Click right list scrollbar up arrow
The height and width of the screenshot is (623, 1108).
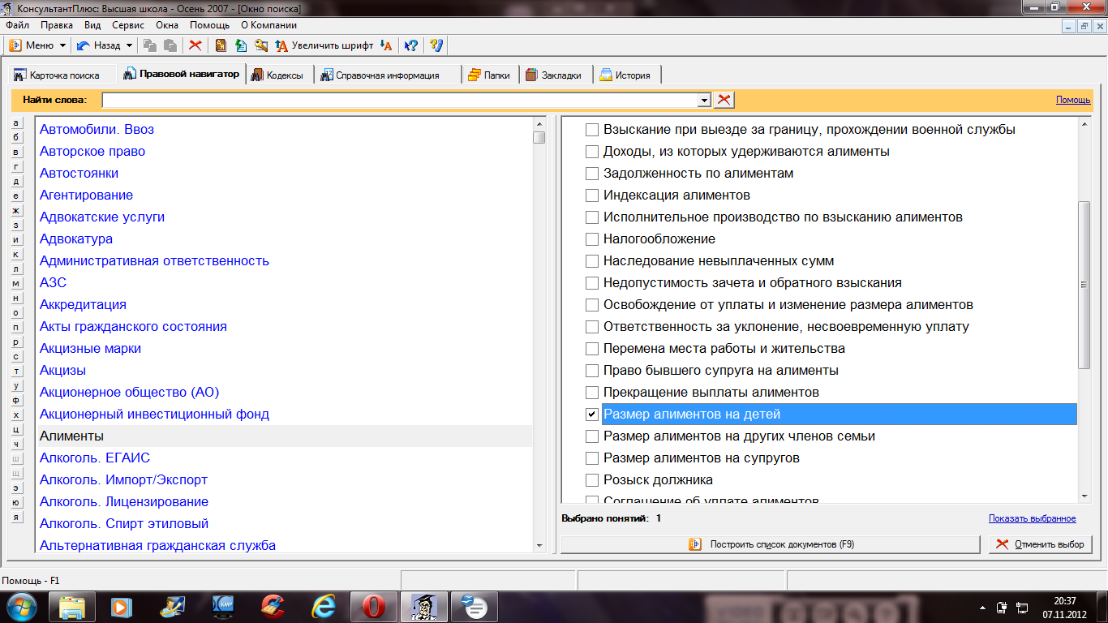click(1084, 122)
